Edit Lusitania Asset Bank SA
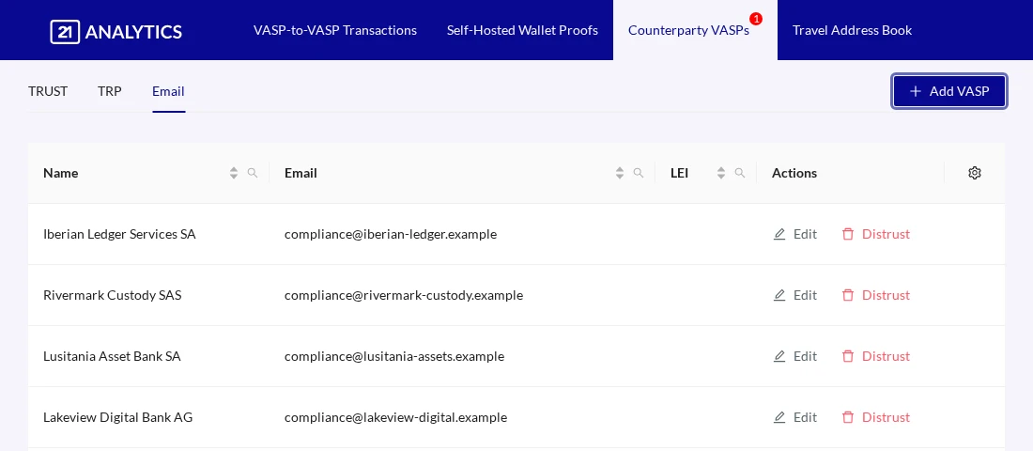This screenshot has height=451, width=1033. (795, 357)
